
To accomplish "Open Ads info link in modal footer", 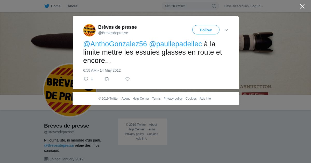I will (205, 99).
